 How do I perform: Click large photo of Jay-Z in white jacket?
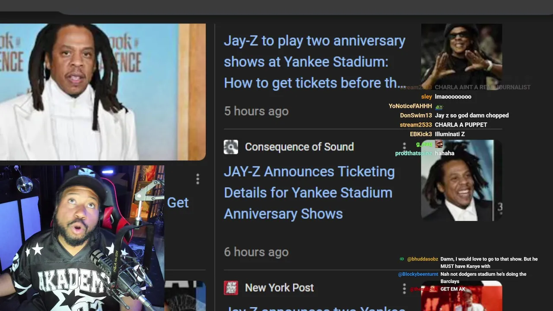point(102,92)
